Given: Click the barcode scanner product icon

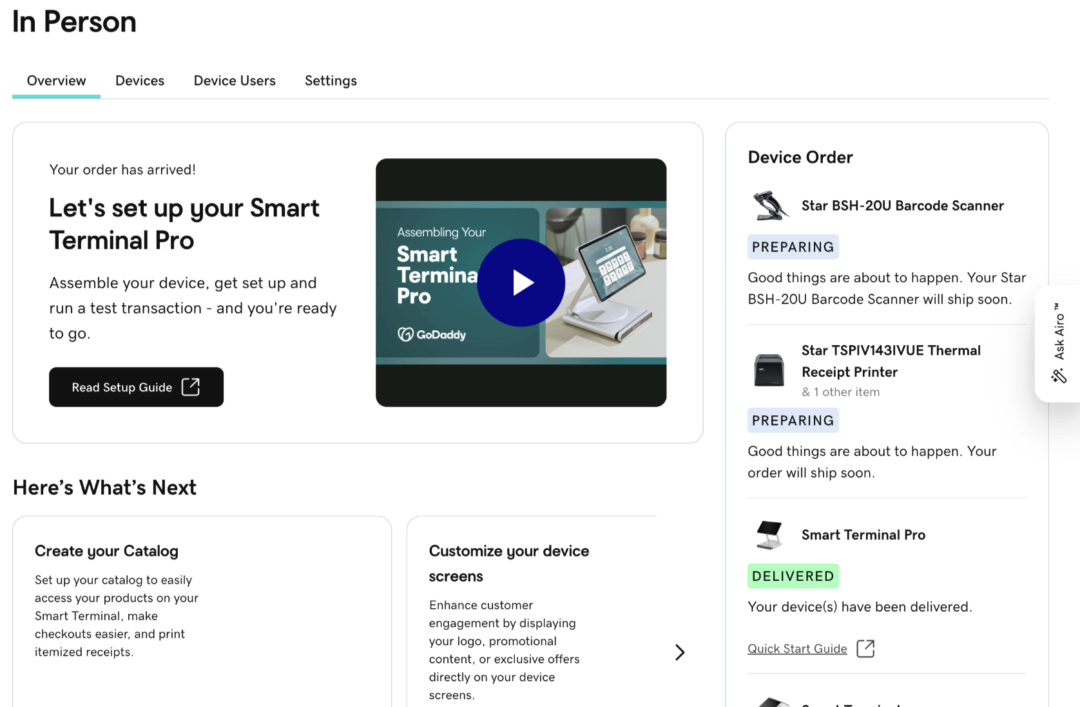Looking at the screenshot, I should (x=769, y=206).
